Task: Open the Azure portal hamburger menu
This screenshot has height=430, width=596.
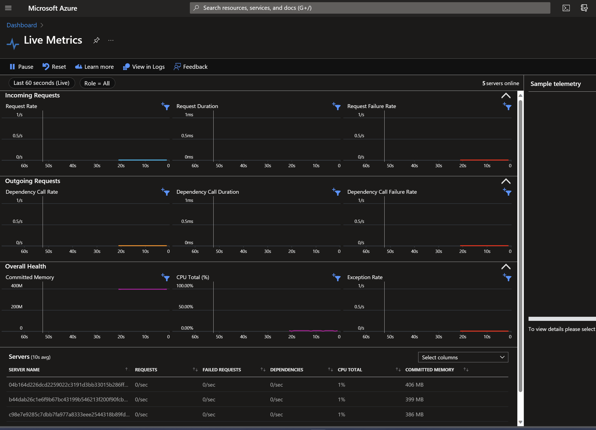Action: pos(8,8)
